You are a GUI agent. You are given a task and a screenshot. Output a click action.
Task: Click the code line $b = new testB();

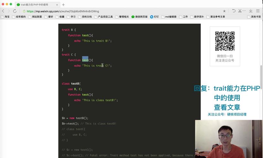pyautogui.click(x=75, y=118)
